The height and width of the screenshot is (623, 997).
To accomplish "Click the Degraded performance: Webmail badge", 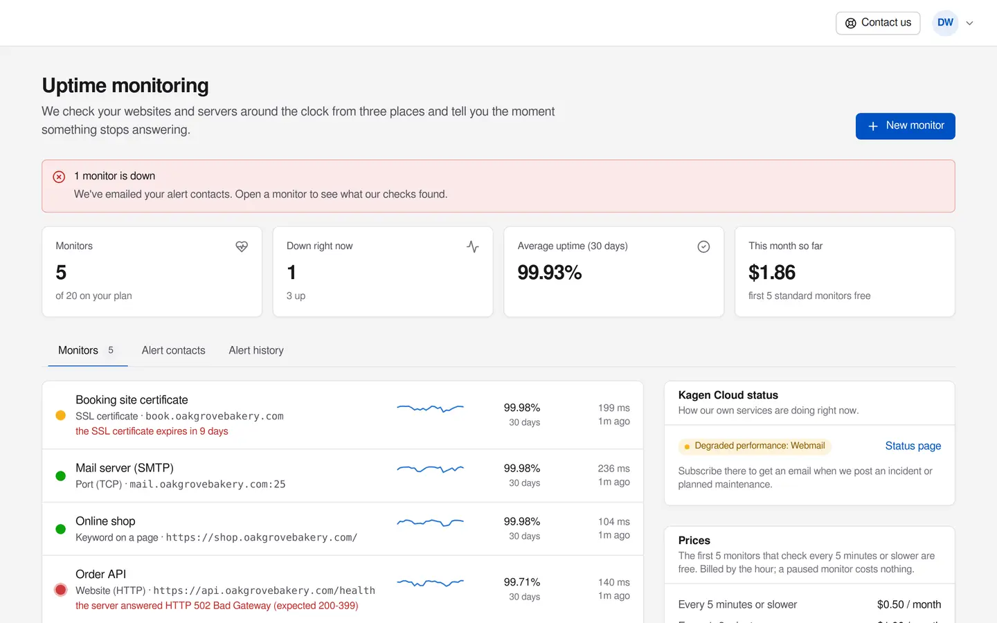I will tap(754, 446).
